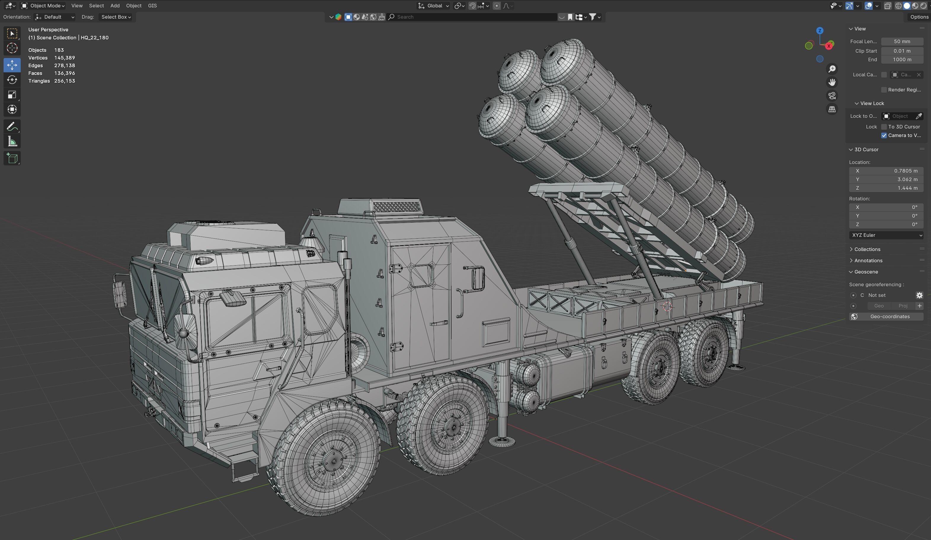931x540 pixels.
Task: Open the Orientation Default dropdown
Action: [x=55, y=17]
